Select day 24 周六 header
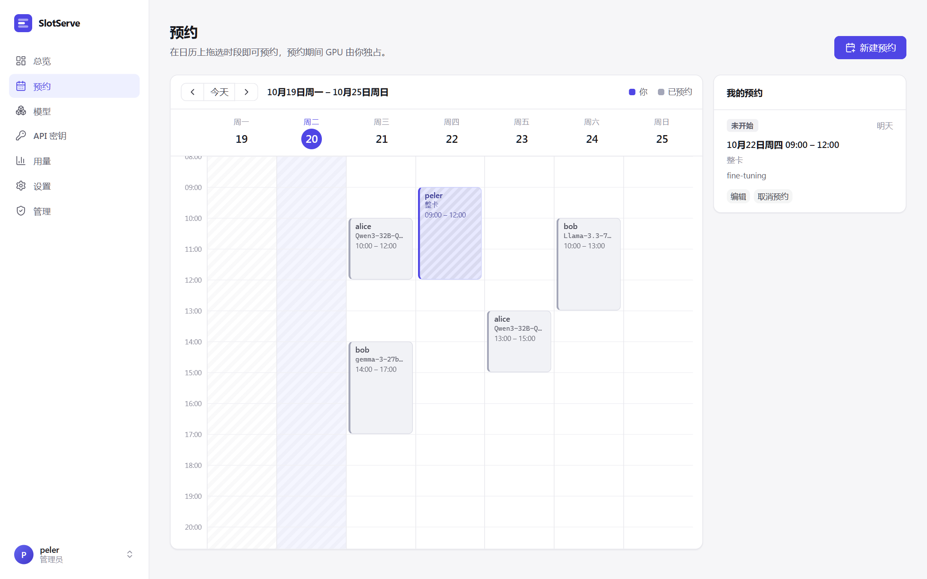This screenshot has height=579, width=927. pyautogui.click(x=592, y=133)
